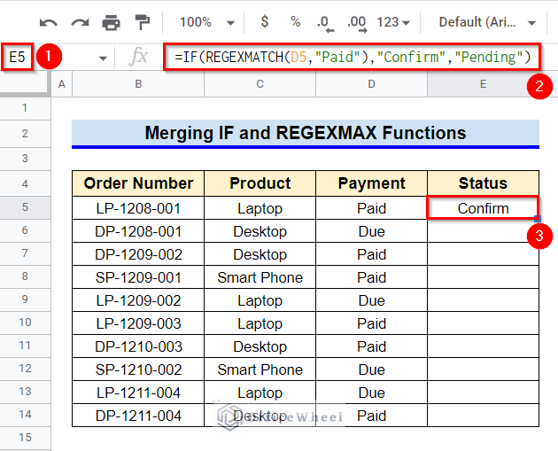The height and width of the screenshot is (451, 558).
Task: Click the Product header cell
Action: (260, 183)
